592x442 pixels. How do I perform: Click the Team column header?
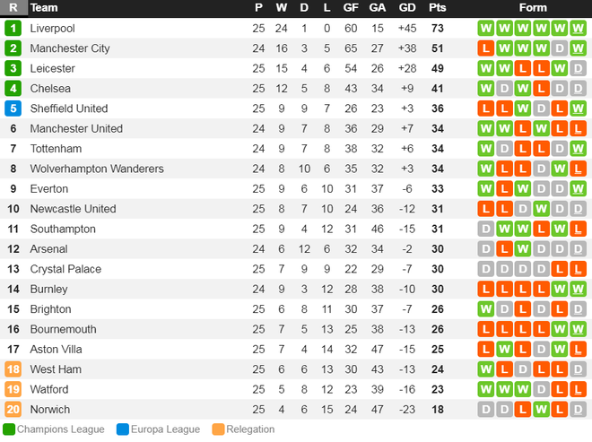pyautogui.click(x=44, y=7)
